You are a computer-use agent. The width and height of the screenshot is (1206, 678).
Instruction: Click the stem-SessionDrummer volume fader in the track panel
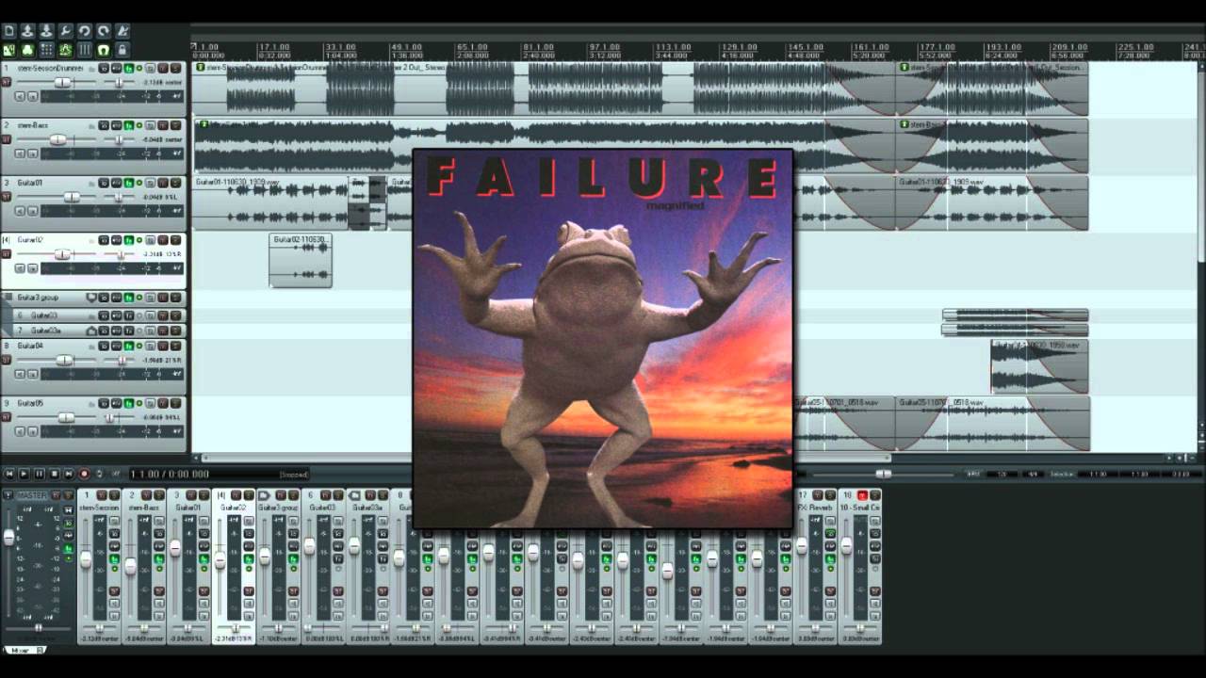pos(62,83)
